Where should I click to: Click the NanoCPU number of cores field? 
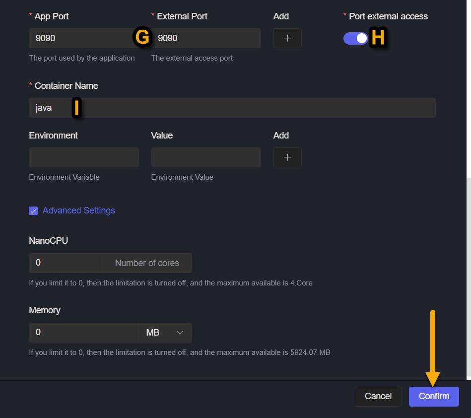coord(66,263)
